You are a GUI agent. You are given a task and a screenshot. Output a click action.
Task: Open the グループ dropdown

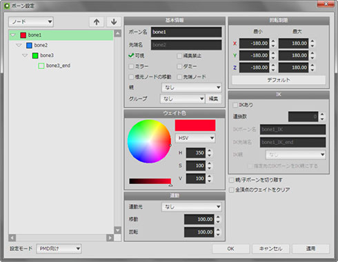click(182, 99)
